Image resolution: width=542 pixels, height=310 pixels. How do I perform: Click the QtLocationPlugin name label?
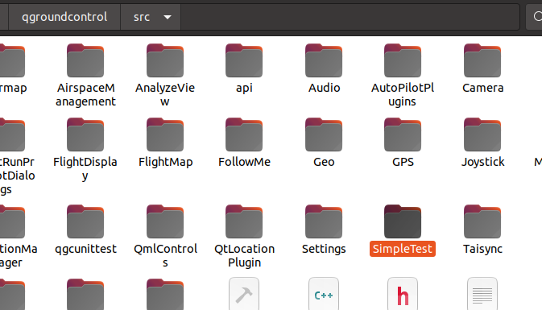coord(244,256)
